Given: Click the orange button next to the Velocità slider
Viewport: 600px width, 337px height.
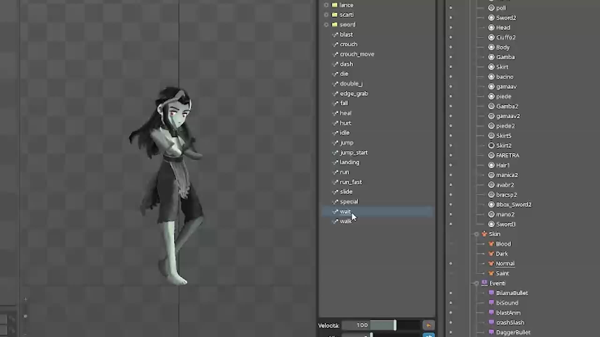Looking at the screenshot, I should pyautogui.click(x=428, y=325).
